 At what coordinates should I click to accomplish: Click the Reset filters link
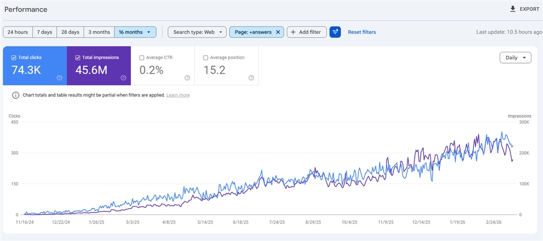[x=362, y=32]
